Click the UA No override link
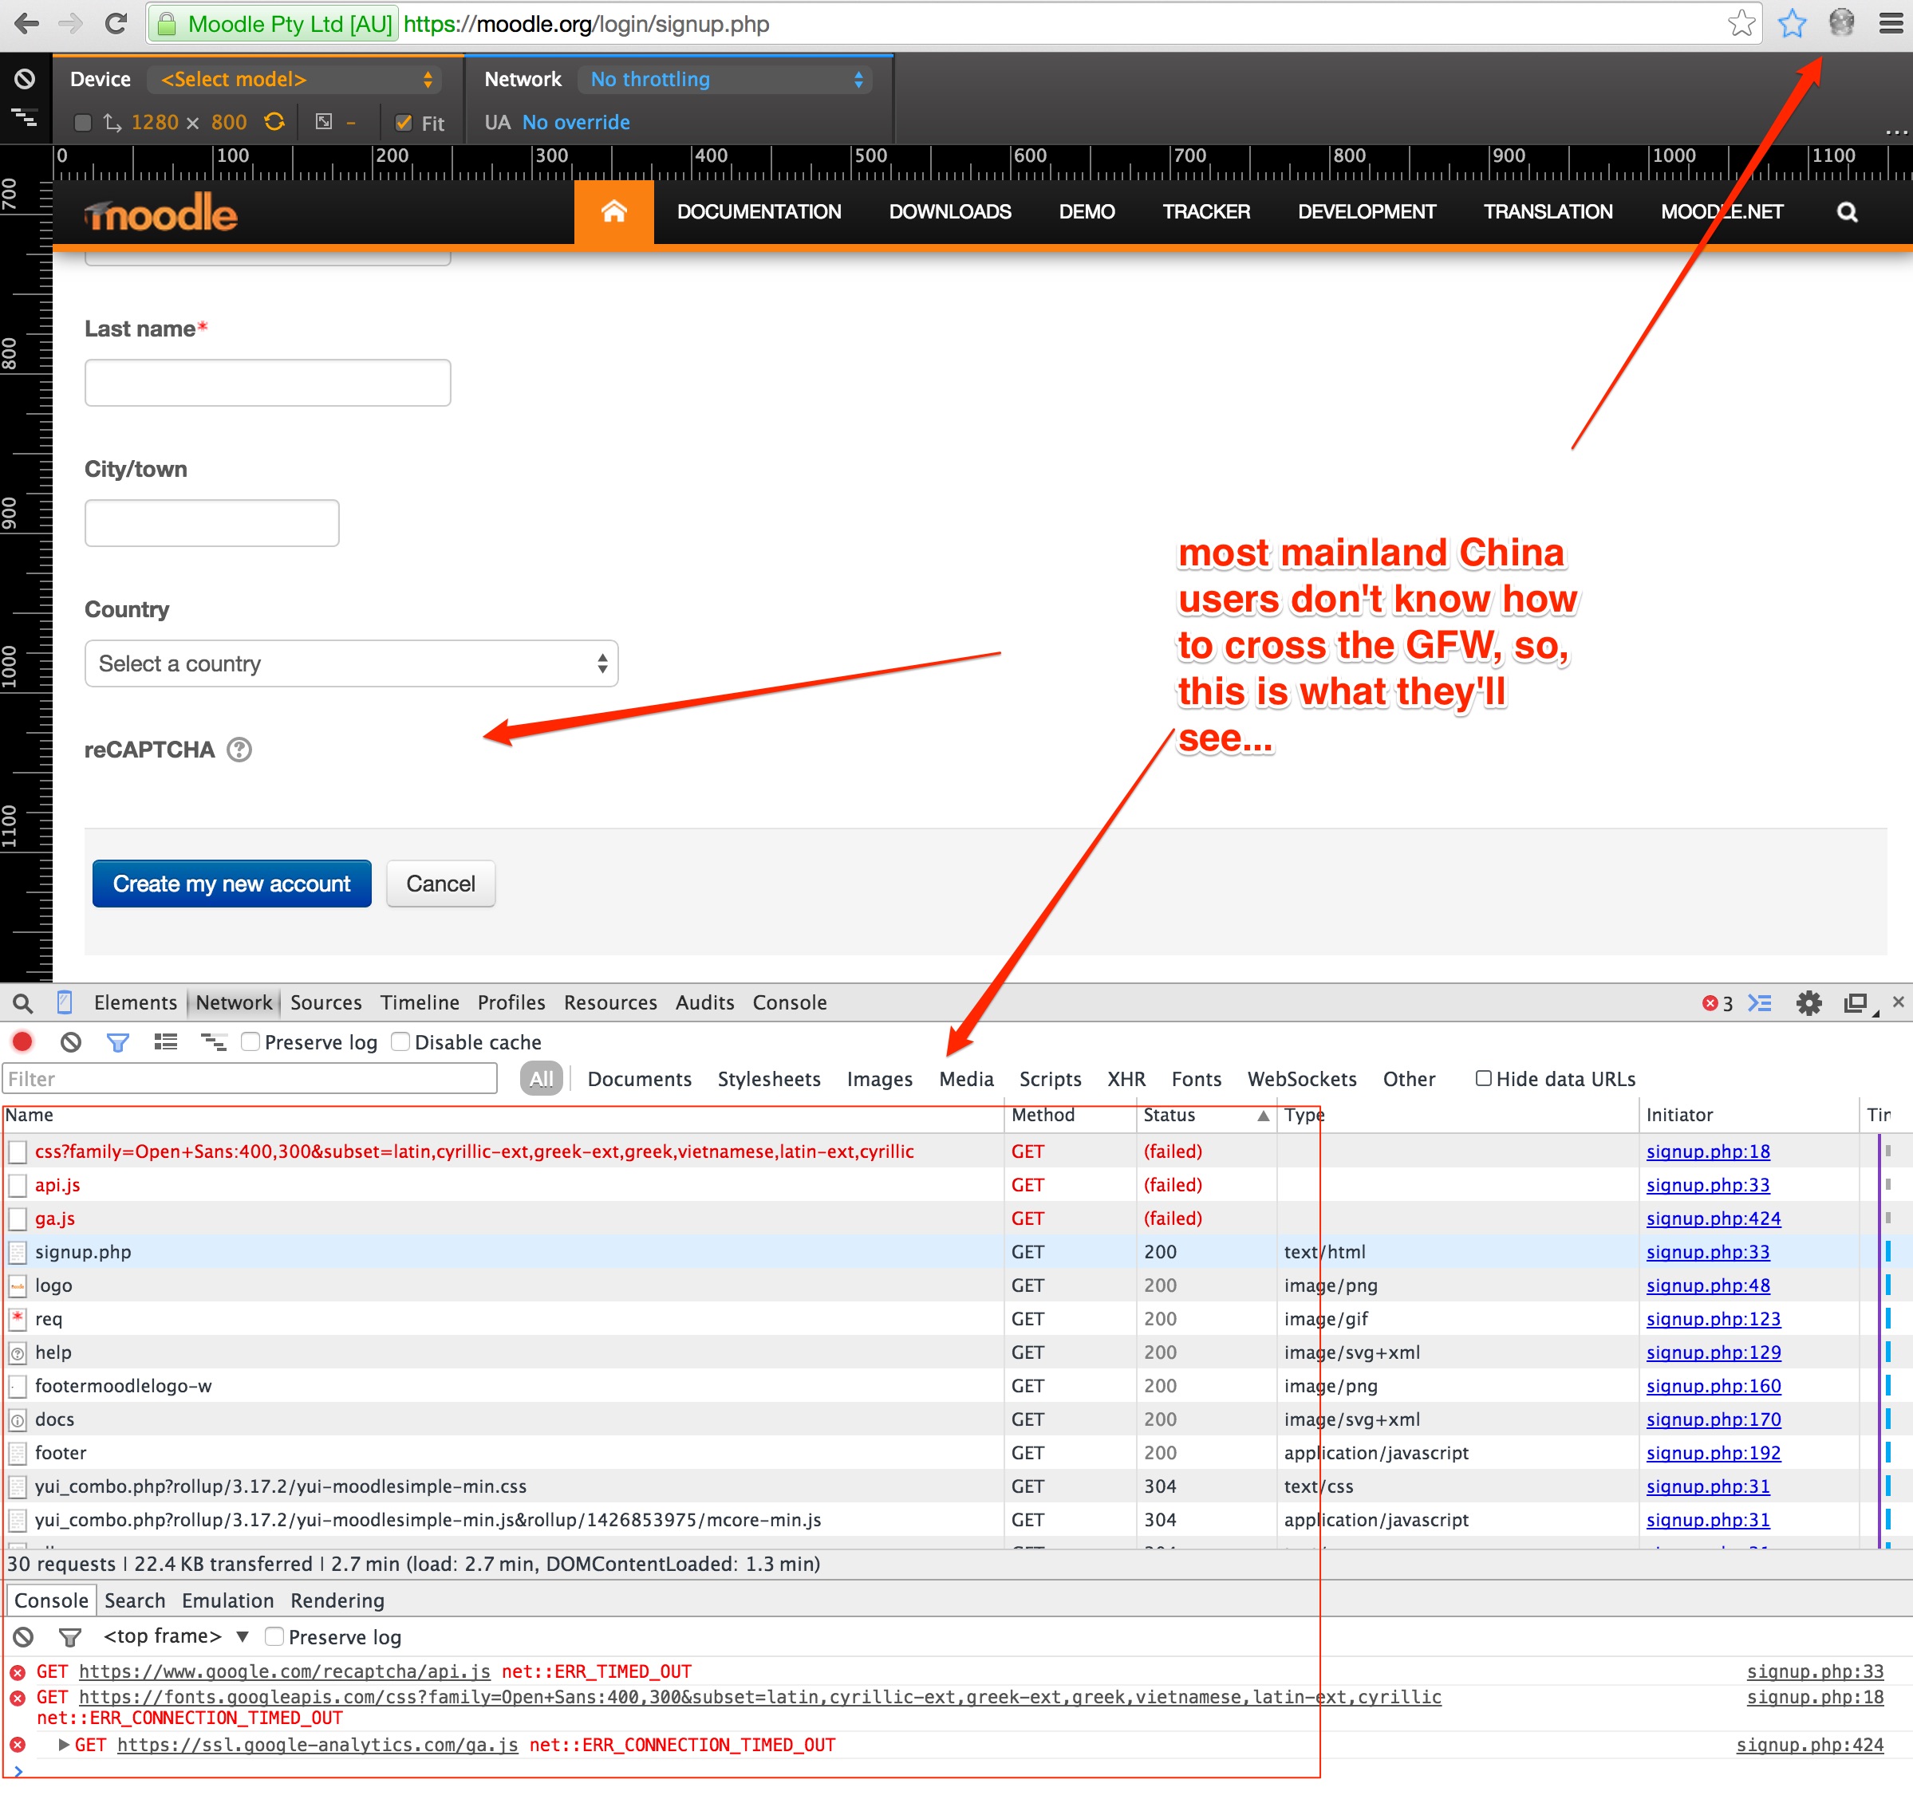Screen dimensions: 1913x1799 click(575, 122)
